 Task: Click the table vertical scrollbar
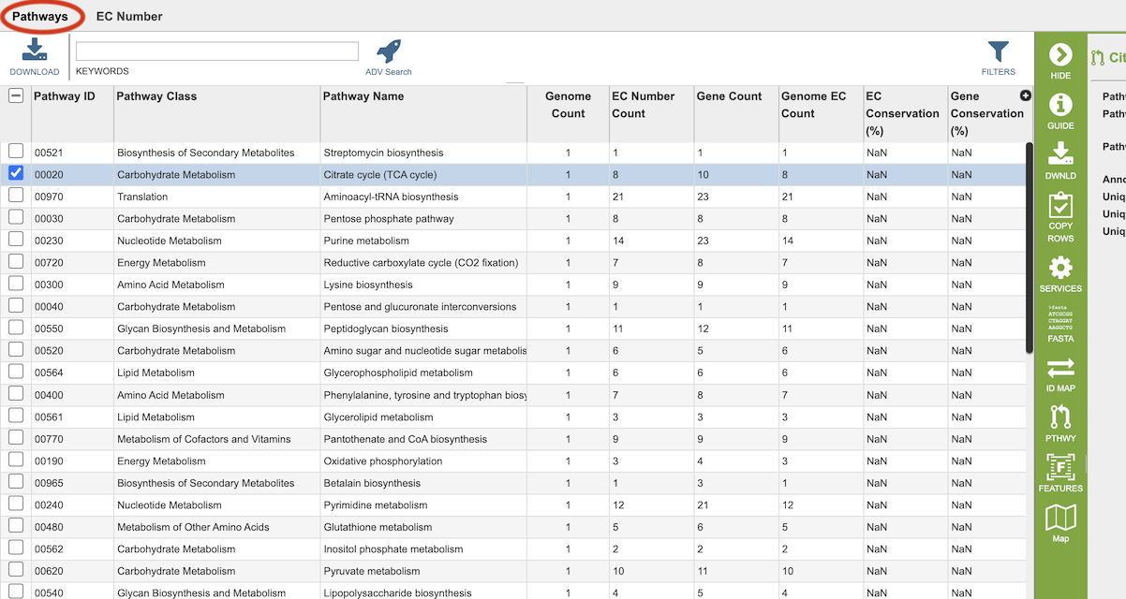[1030, 248]
